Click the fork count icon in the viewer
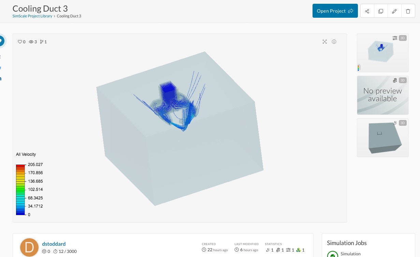This screenshot has width=420, height=257. (42, 42)
